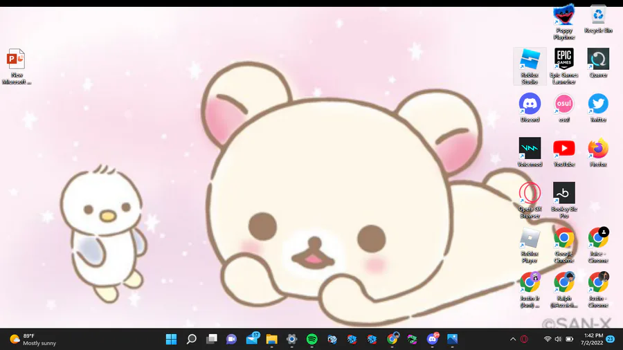Open Wi-Fi network settings in tray
The height and width of the screenshot is (350, 623).
[548, 340]
